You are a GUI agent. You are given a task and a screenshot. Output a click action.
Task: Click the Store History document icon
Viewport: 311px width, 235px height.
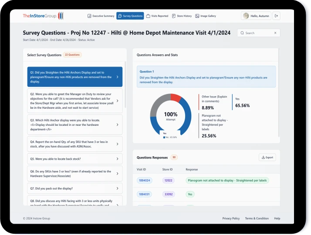pyautogui.click(x=174, y=16)
